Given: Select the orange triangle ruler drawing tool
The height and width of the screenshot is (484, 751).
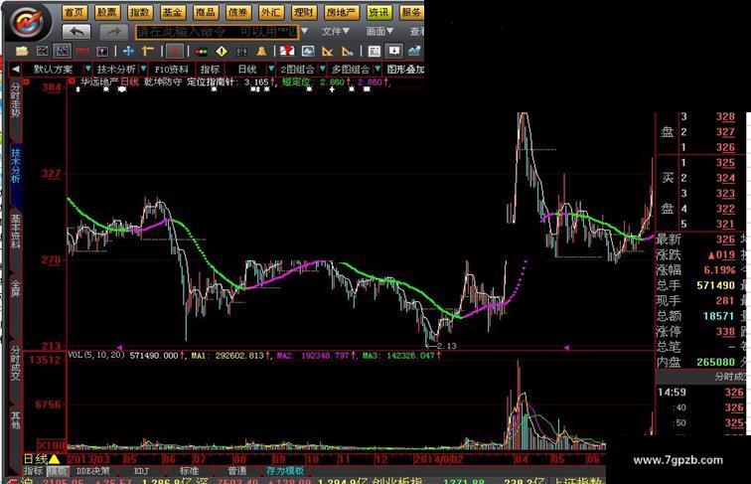Looking at the screenshot, I should (x=328, y=51).
